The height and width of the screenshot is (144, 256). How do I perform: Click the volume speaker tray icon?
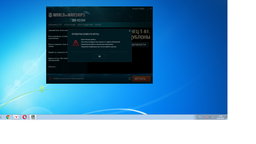coord(213,117)
